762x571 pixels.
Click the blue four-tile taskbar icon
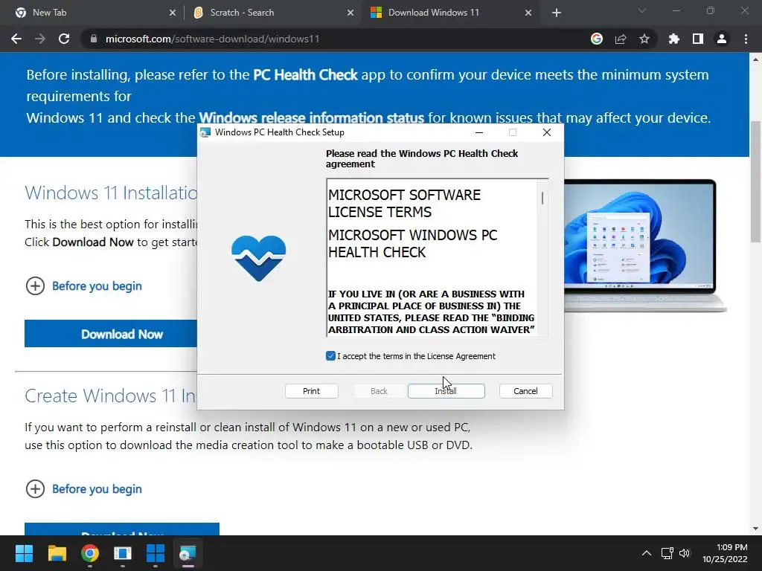[x=156, y=553]
